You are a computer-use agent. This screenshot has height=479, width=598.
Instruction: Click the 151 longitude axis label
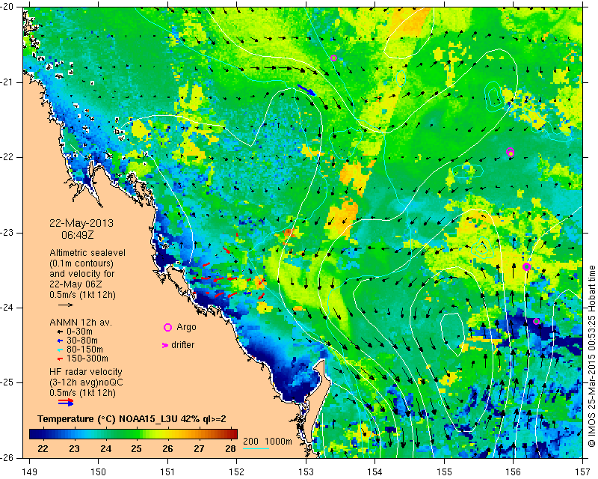pyautogui.click(x=167, y=472)
